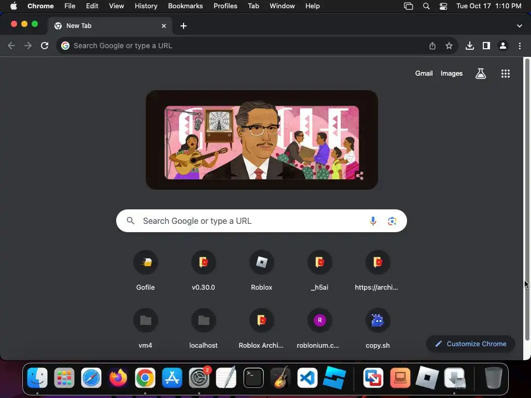
Task: Open the Trash in the dock
Action: 494,378
